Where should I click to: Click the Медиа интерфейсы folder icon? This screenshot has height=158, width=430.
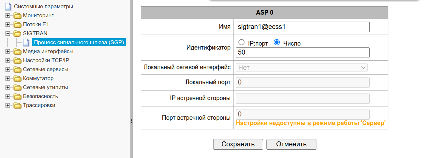click(17, 51)
